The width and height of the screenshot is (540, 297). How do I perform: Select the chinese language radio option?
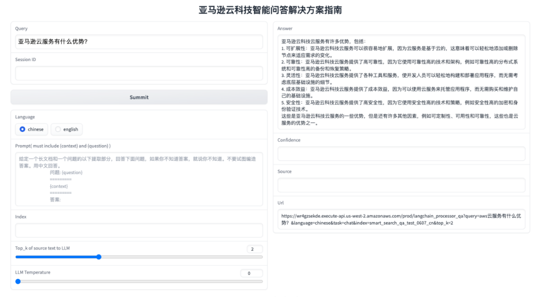click(x=31, y=129)
